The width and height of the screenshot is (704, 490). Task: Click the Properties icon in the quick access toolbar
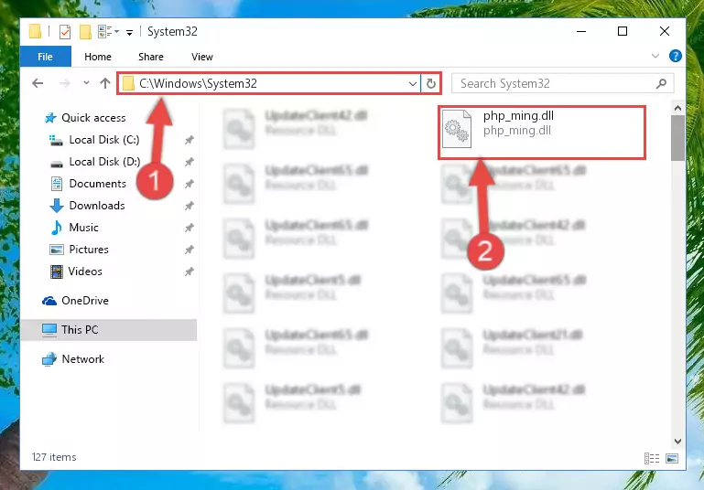[65, 32]
